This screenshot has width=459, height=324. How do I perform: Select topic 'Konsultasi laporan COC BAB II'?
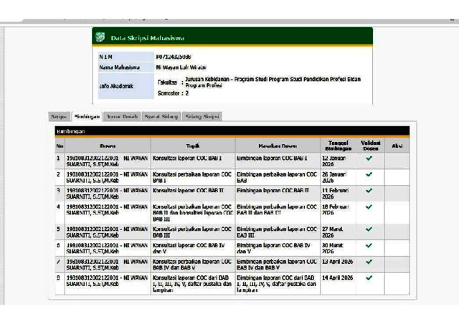pyautogui.click(x=188, y=191)
